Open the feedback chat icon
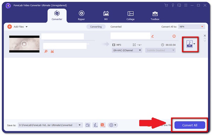The height and width of the screenshot is (135, 212). coord(179,5)
